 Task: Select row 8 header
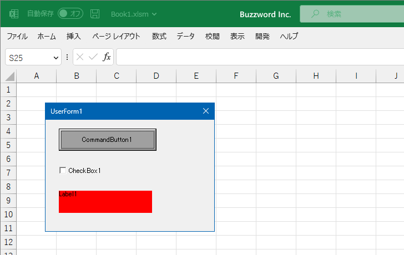[8, 187]
